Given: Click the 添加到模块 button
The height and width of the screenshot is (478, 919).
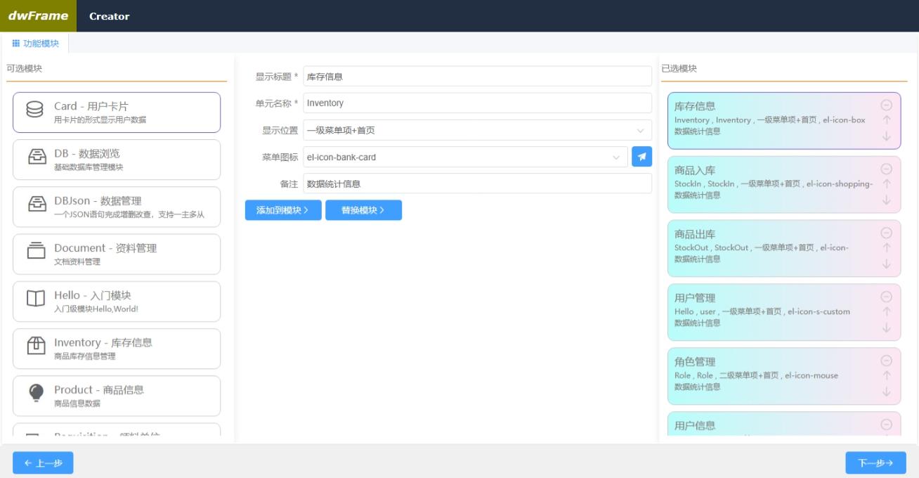Looking at the screenshot, I should 283,210.
